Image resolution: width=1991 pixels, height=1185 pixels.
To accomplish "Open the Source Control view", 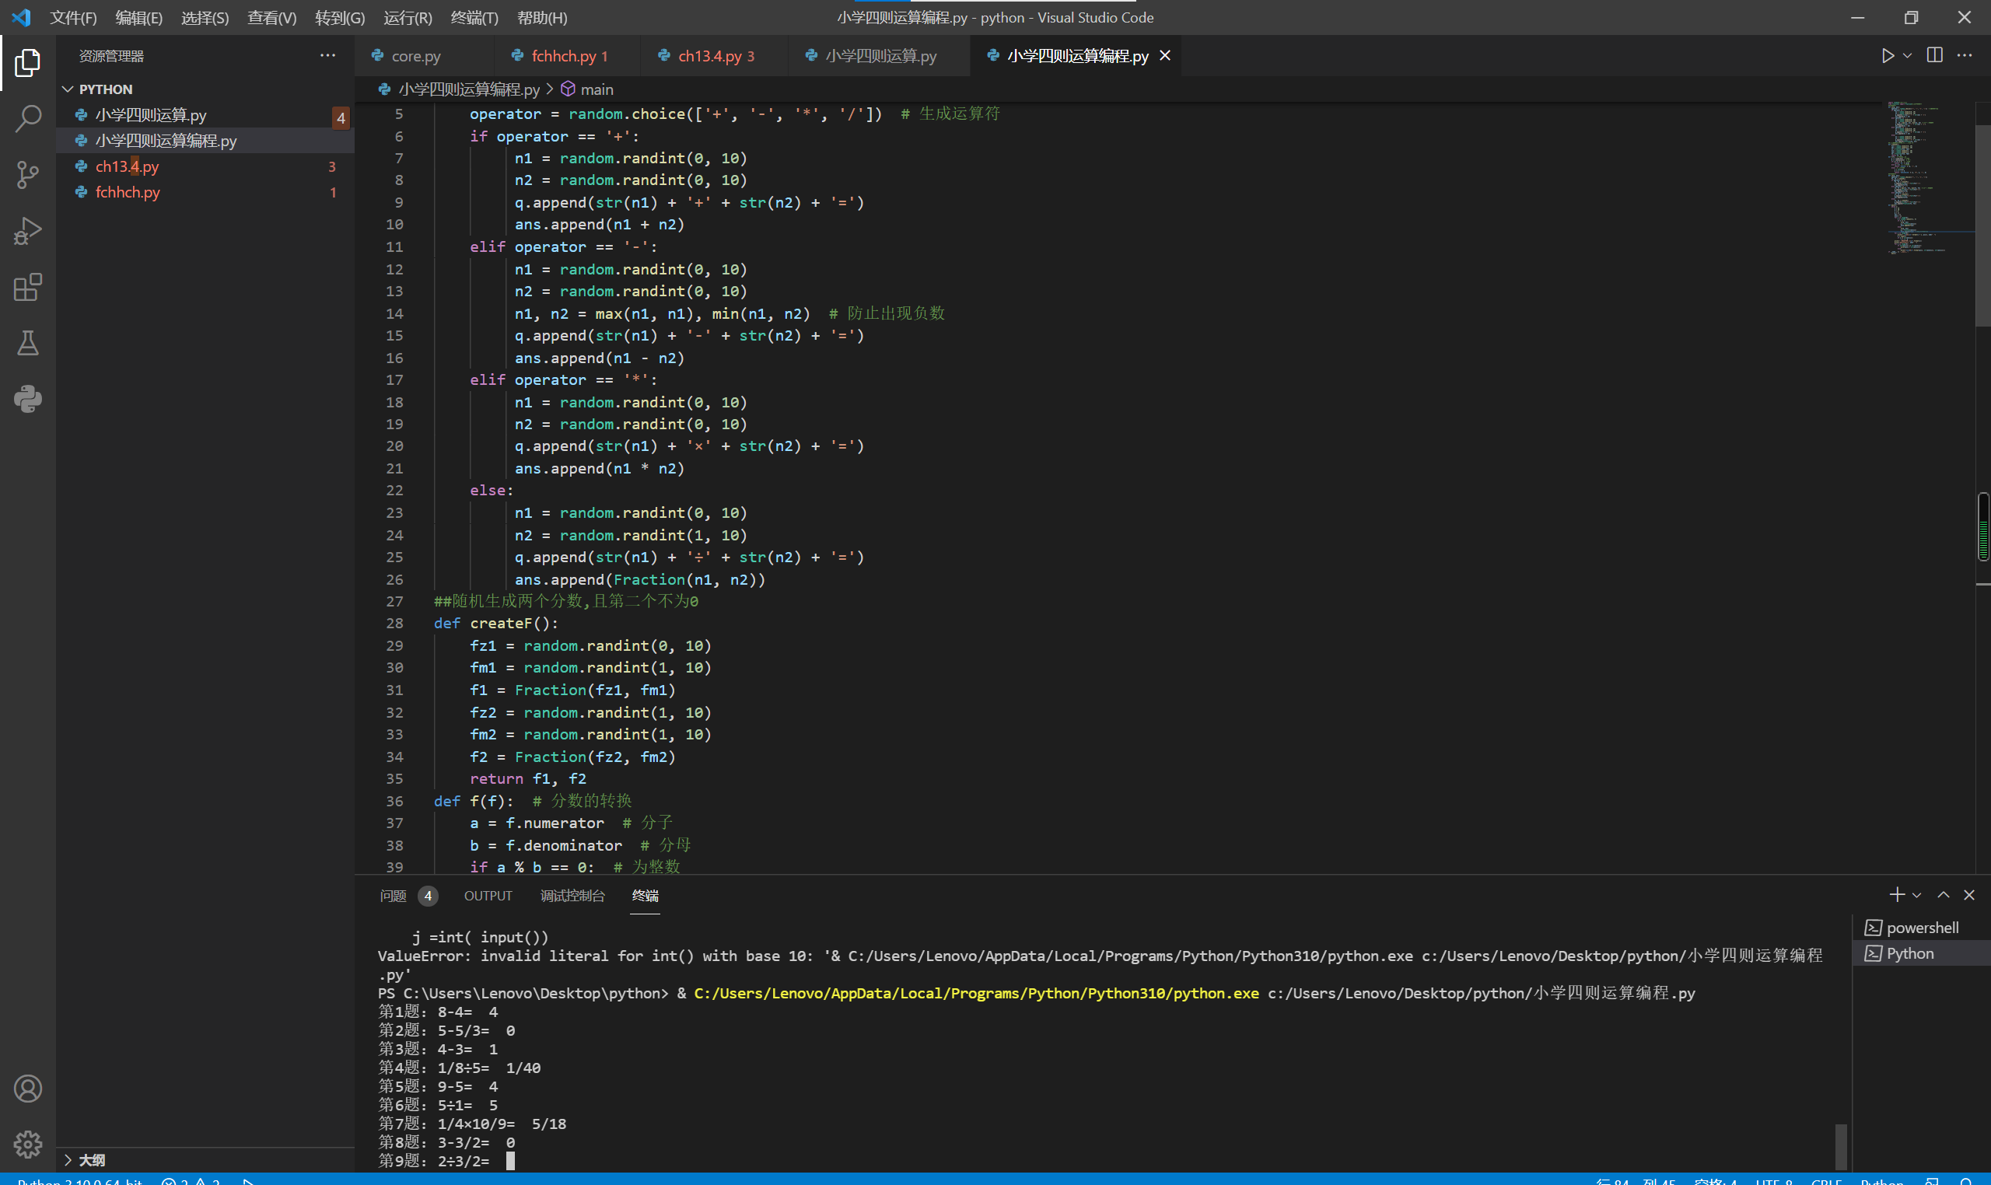I will pyautogui.click(x=28, y=174).
